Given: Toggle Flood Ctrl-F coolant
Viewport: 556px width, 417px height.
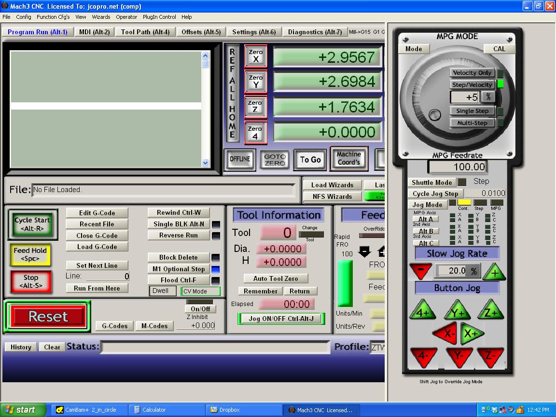Looking at the screenshot, I should pos(179,280).
